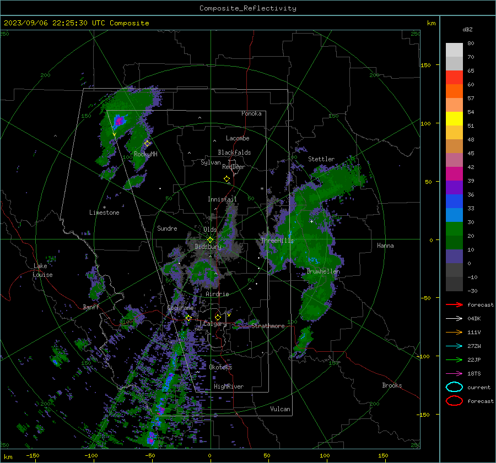The image size is (496, 463).
Task: Click the yellow diamond marker near RedDeer
Action: 227,179
